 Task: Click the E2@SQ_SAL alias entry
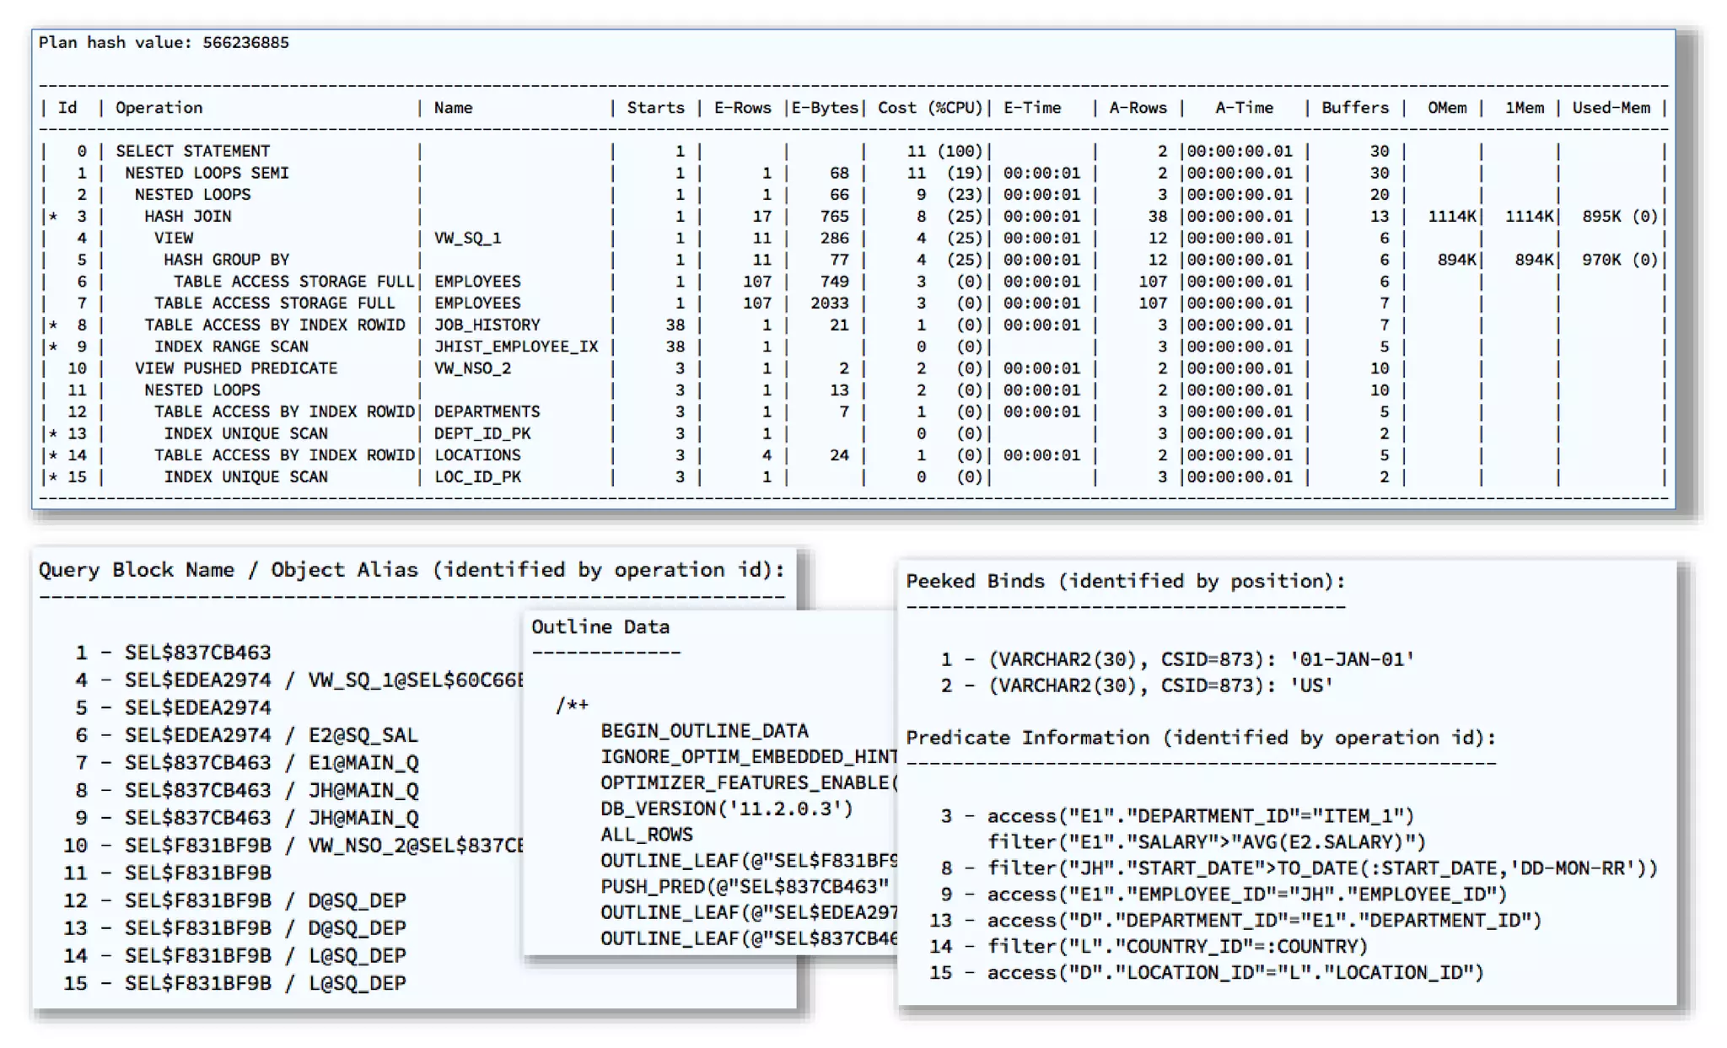tap(363, 735)
